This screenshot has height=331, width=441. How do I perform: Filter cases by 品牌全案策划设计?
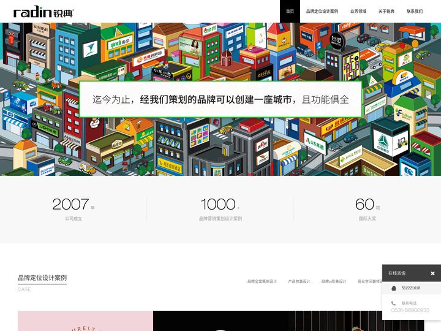262,281
